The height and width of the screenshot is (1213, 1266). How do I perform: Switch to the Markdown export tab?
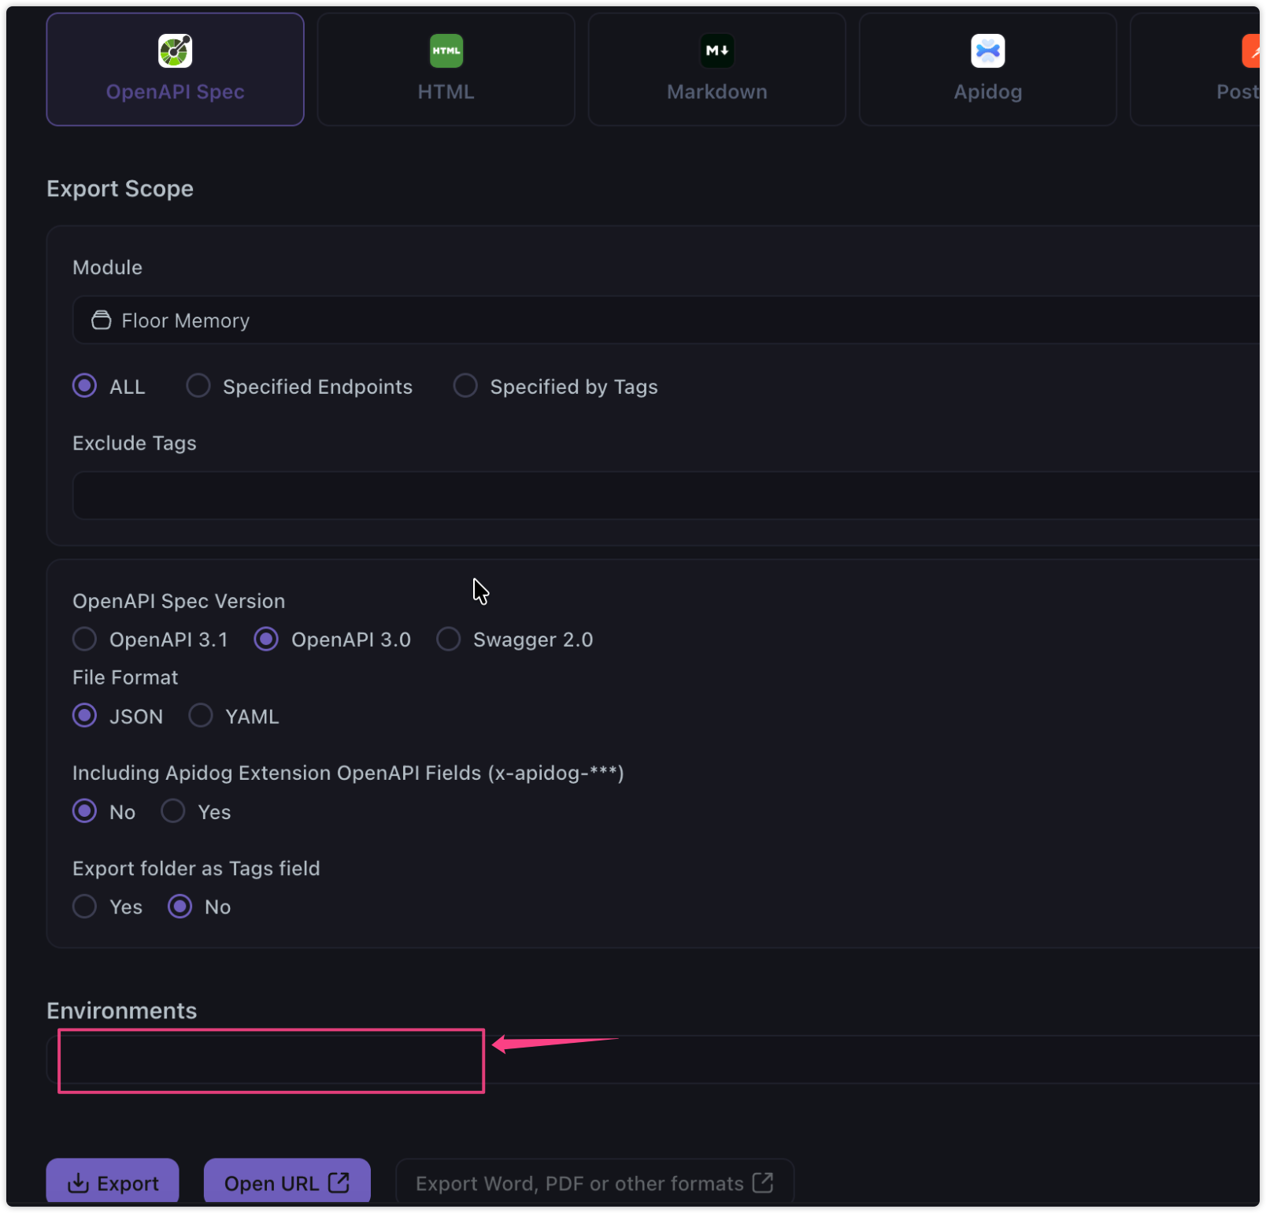[x=716, y=69]
